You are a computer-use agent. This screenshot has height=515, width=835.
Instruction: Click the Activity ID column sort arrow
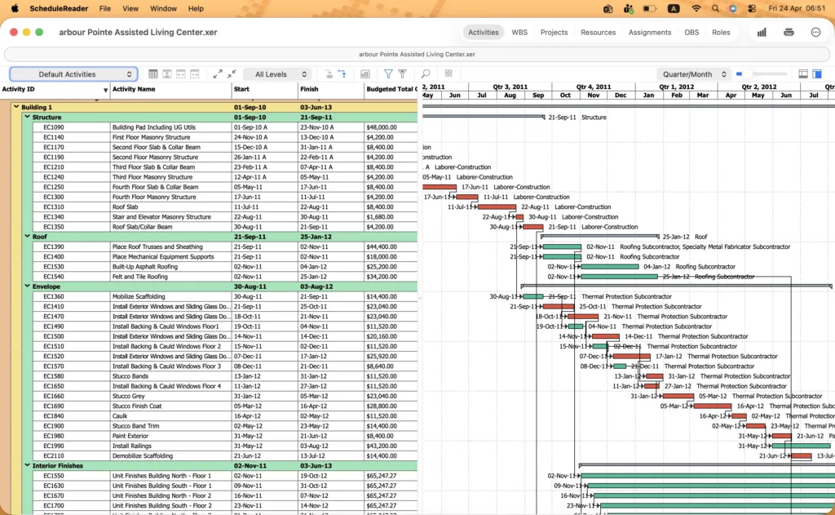click(105, 90)
